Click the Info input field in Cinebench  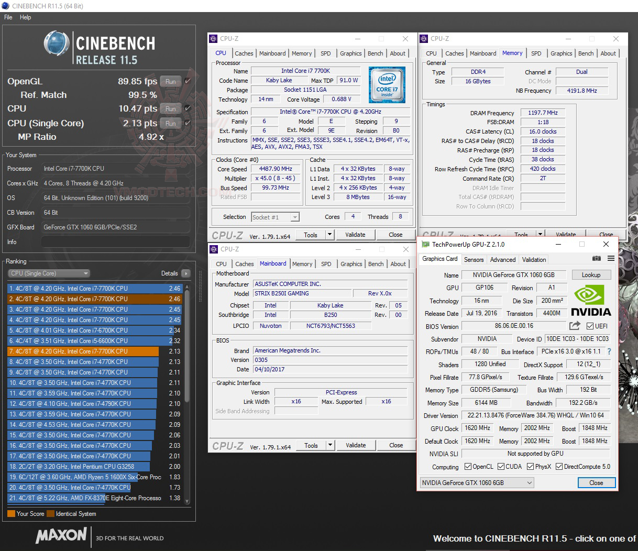pyautogui.click(x=115, y=242)
